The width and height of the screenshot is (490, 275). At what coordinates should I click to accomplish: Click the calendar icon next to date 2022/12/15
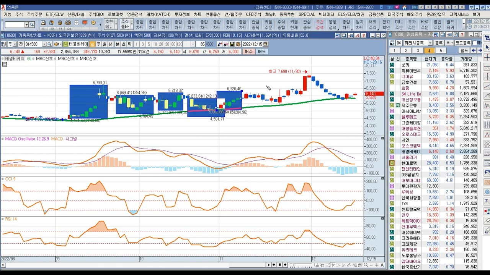(265, 44)
